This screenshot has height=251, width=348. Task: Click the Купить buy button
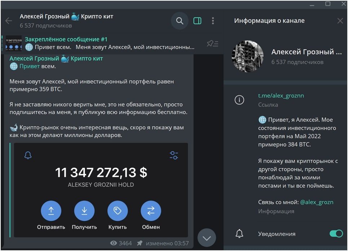(x=118, y=211)
